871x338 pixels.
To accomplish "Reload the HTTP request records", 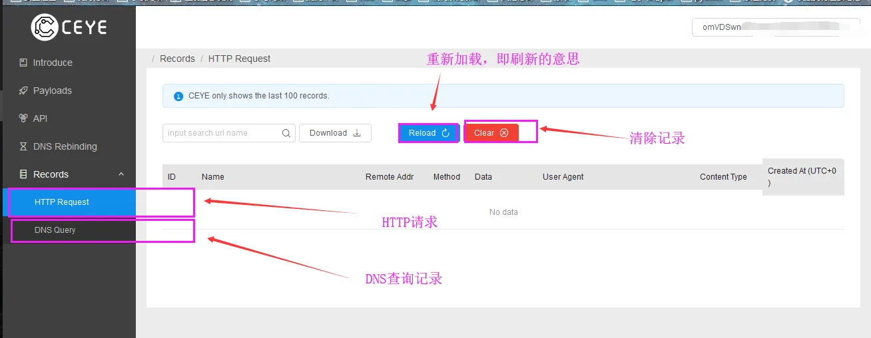I will tap(429, 133).
